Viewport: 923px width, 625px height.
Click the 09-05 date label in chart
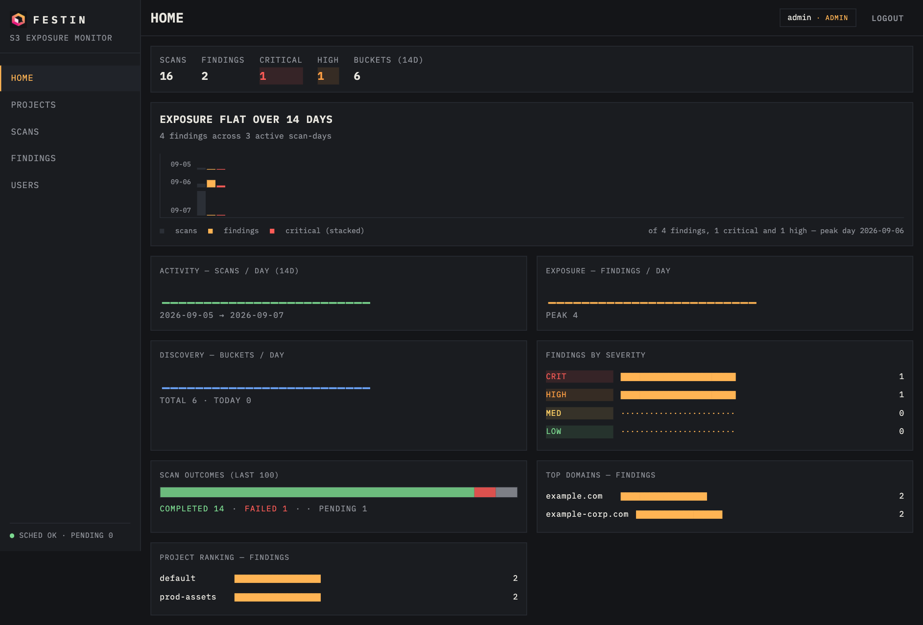(181, 164)
